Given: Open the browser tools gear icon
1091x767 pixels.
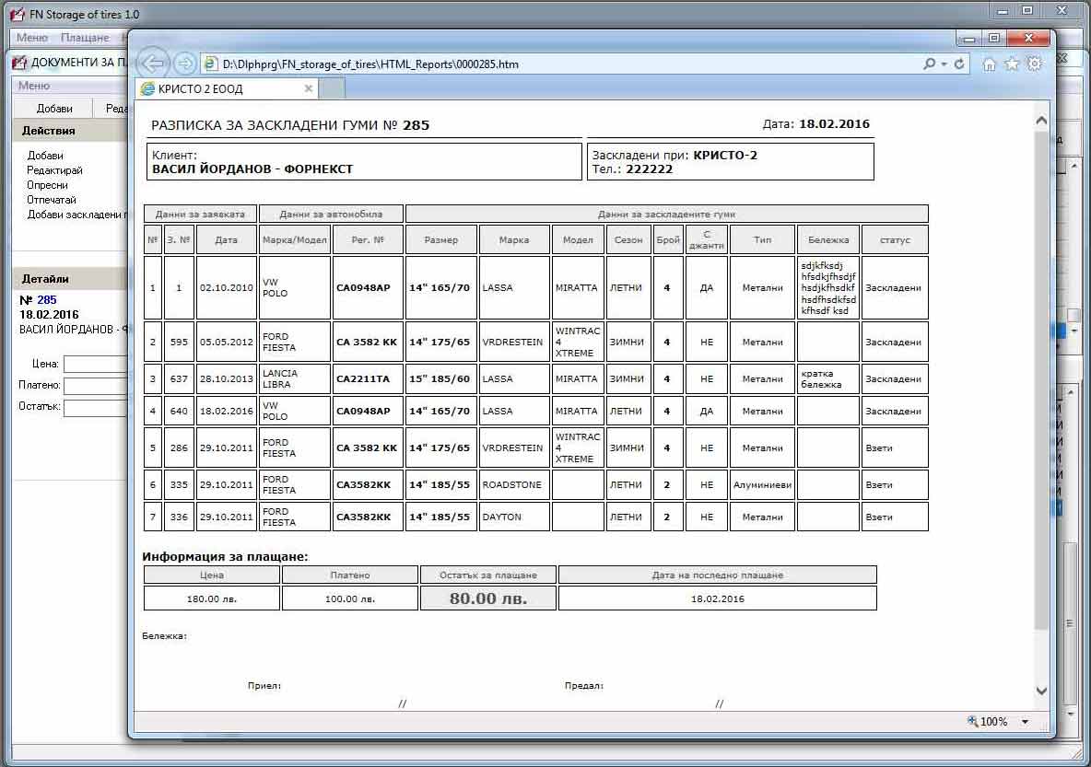Looking at the screenshot, I should [1035, 64].
